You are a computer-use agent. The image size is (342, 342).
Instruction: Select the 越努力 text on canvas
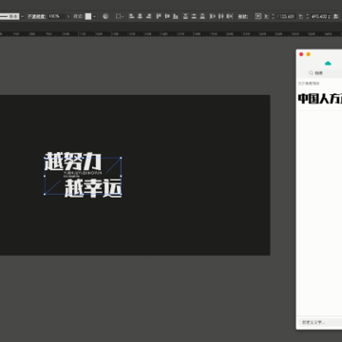tap(73, 161)
